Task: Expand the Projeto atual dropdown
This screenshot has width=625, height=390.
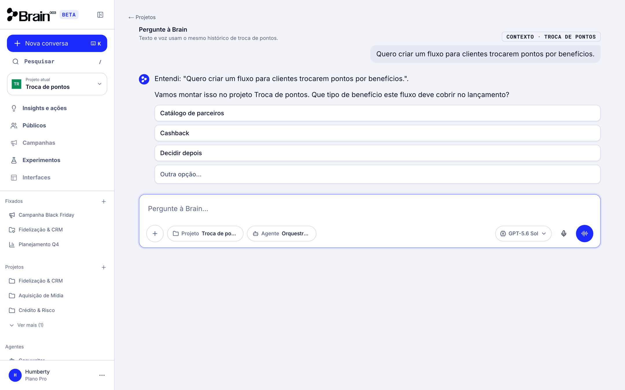Action: 57,84
